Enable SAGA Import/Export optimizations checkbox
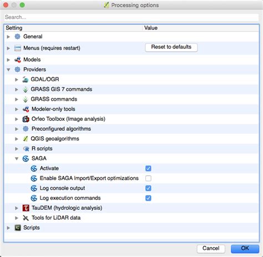Screen dimensions: 263x257 click(x=148, y=179)
